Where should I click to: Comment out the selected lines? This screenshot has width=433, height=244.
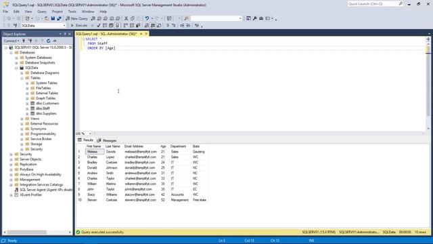click(167, 26)
